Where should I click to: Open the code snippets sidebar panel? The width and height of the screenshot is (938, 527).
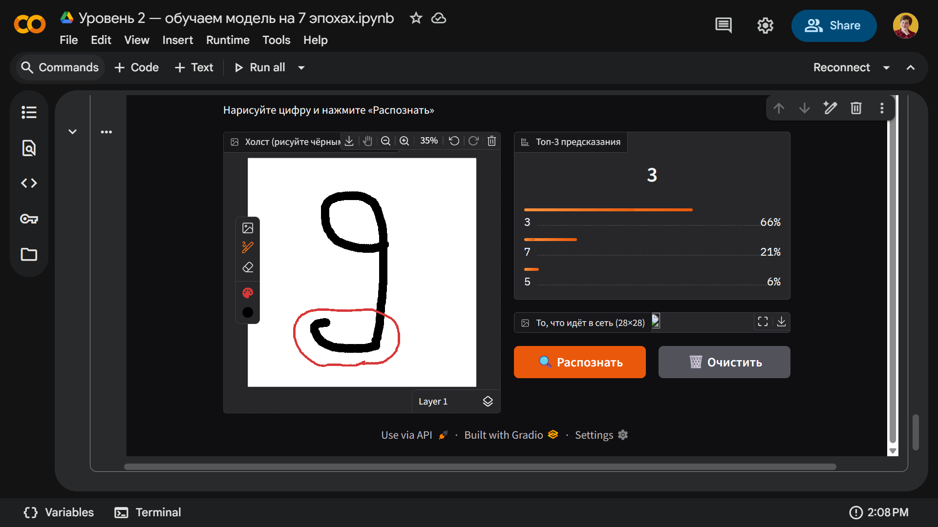tap(29, 183)
